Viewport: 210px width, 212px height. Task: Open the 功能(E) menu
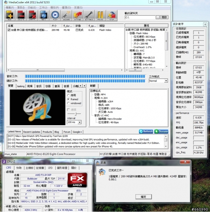pyautogui.click(x=32, y=8)
